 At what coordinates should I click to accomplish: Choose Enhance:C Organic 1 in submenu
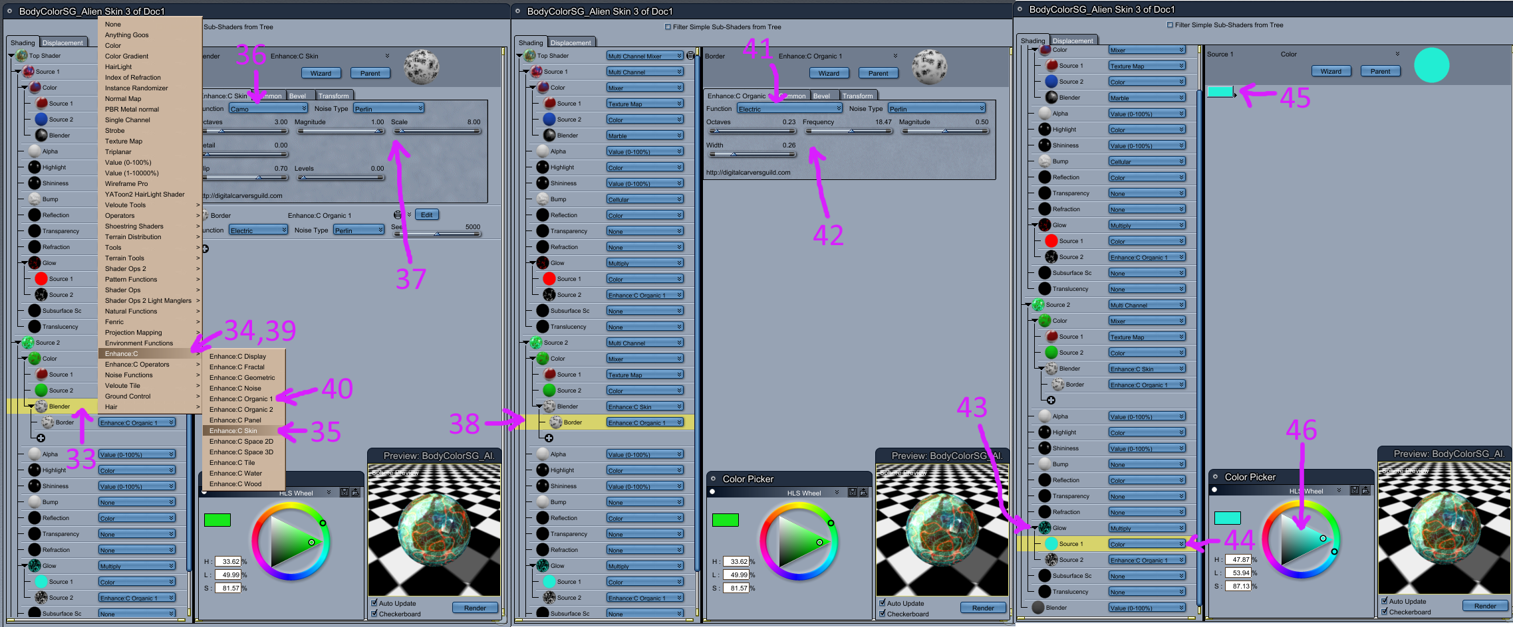pyautogui.click(x=241, y=399)
